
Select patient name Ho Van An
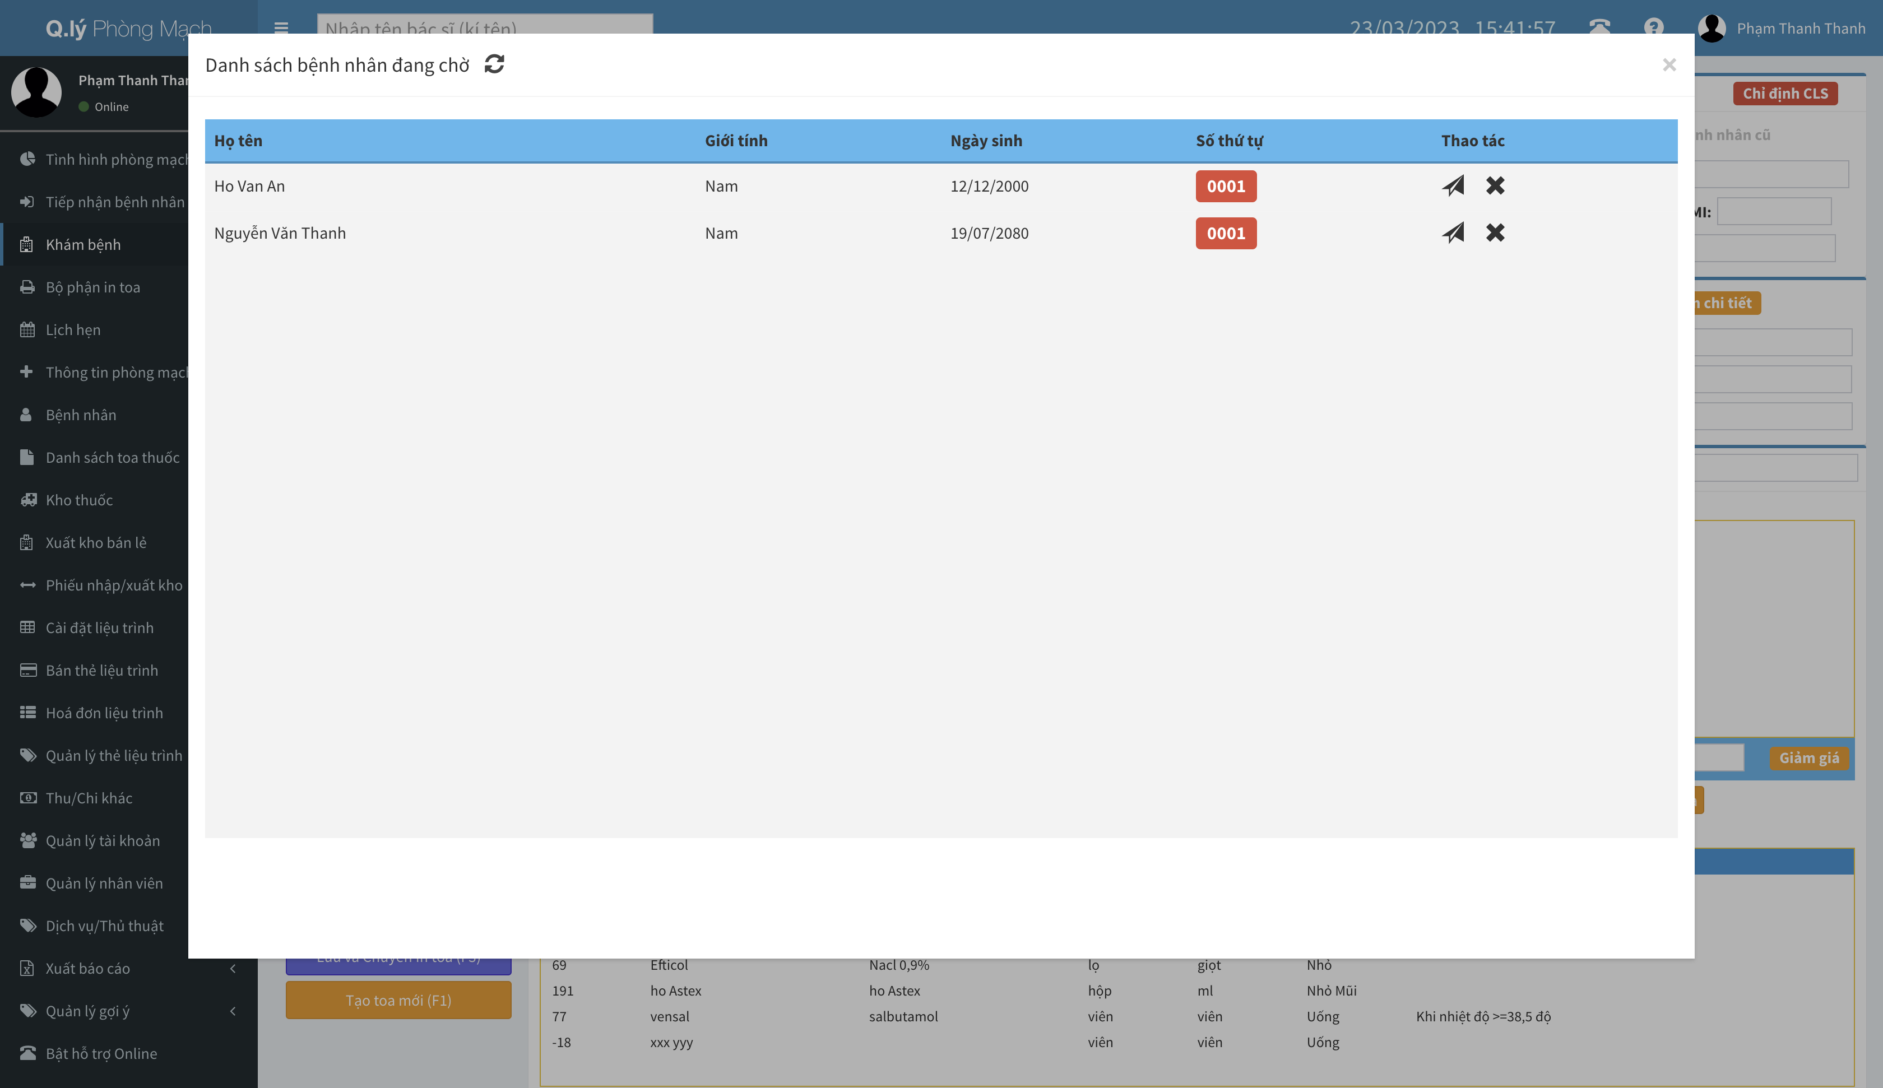[x=249, y=186]
